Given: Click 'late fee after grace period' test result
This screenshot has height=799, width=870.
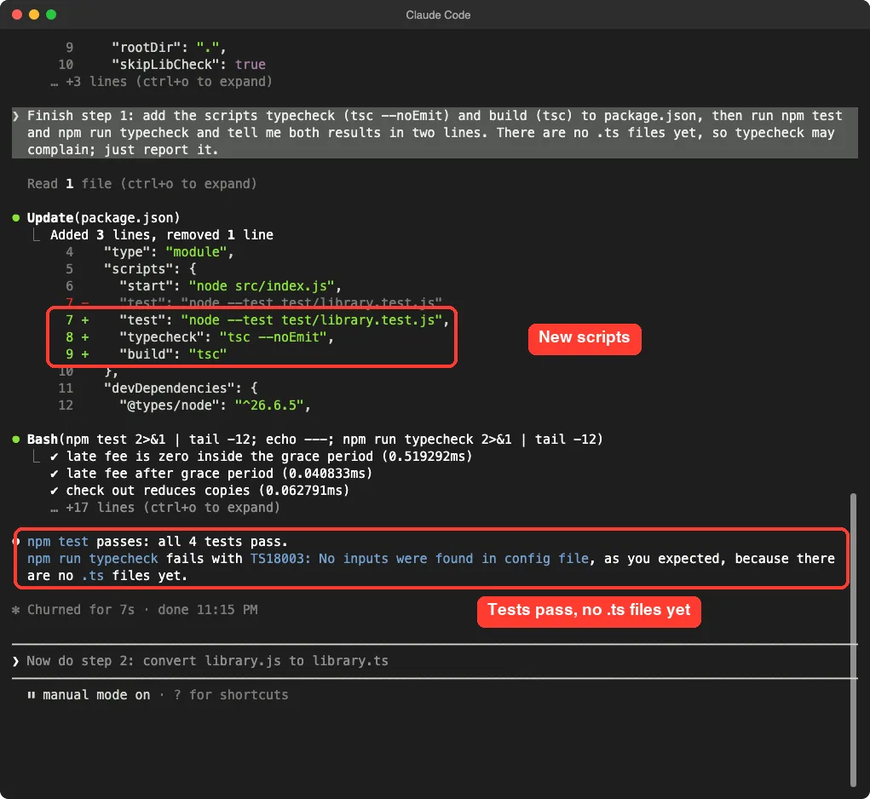Looking at the screenshot, I should [x=210, y=474].
